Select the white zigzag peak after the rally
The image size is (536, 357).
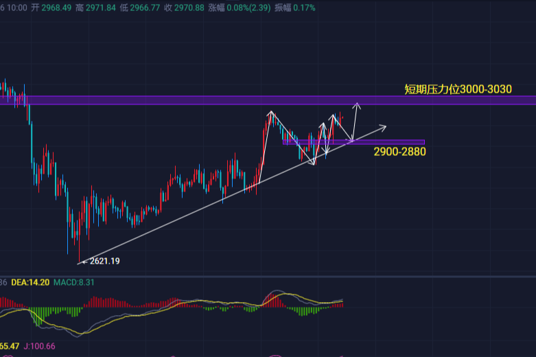(x=271, y=112)
